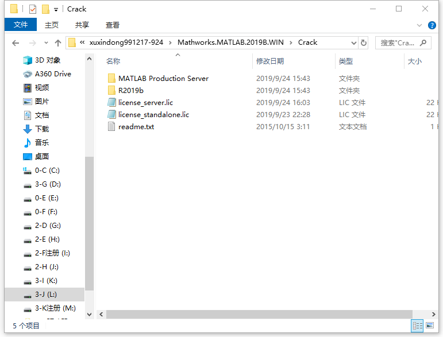Switch to the 主页 ribbon tab
443x337 pixels.
pyautogui.click(x=52, y=25)
